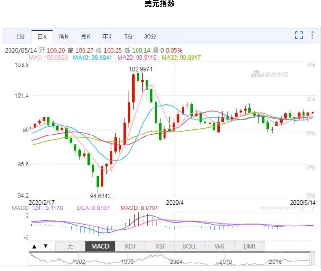Select the DMI indicator button

click(x=249, y=246)
